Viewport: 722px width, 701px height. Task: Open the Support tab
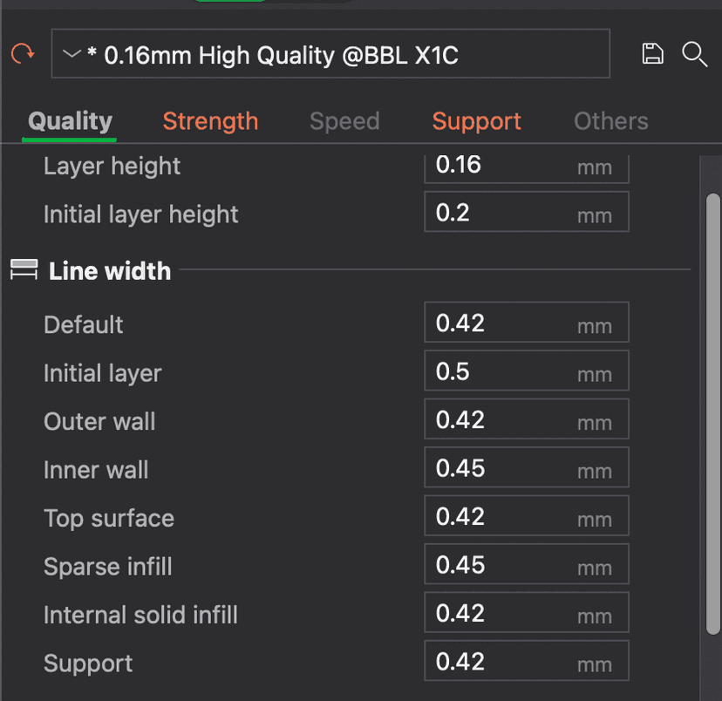[476, 121]
